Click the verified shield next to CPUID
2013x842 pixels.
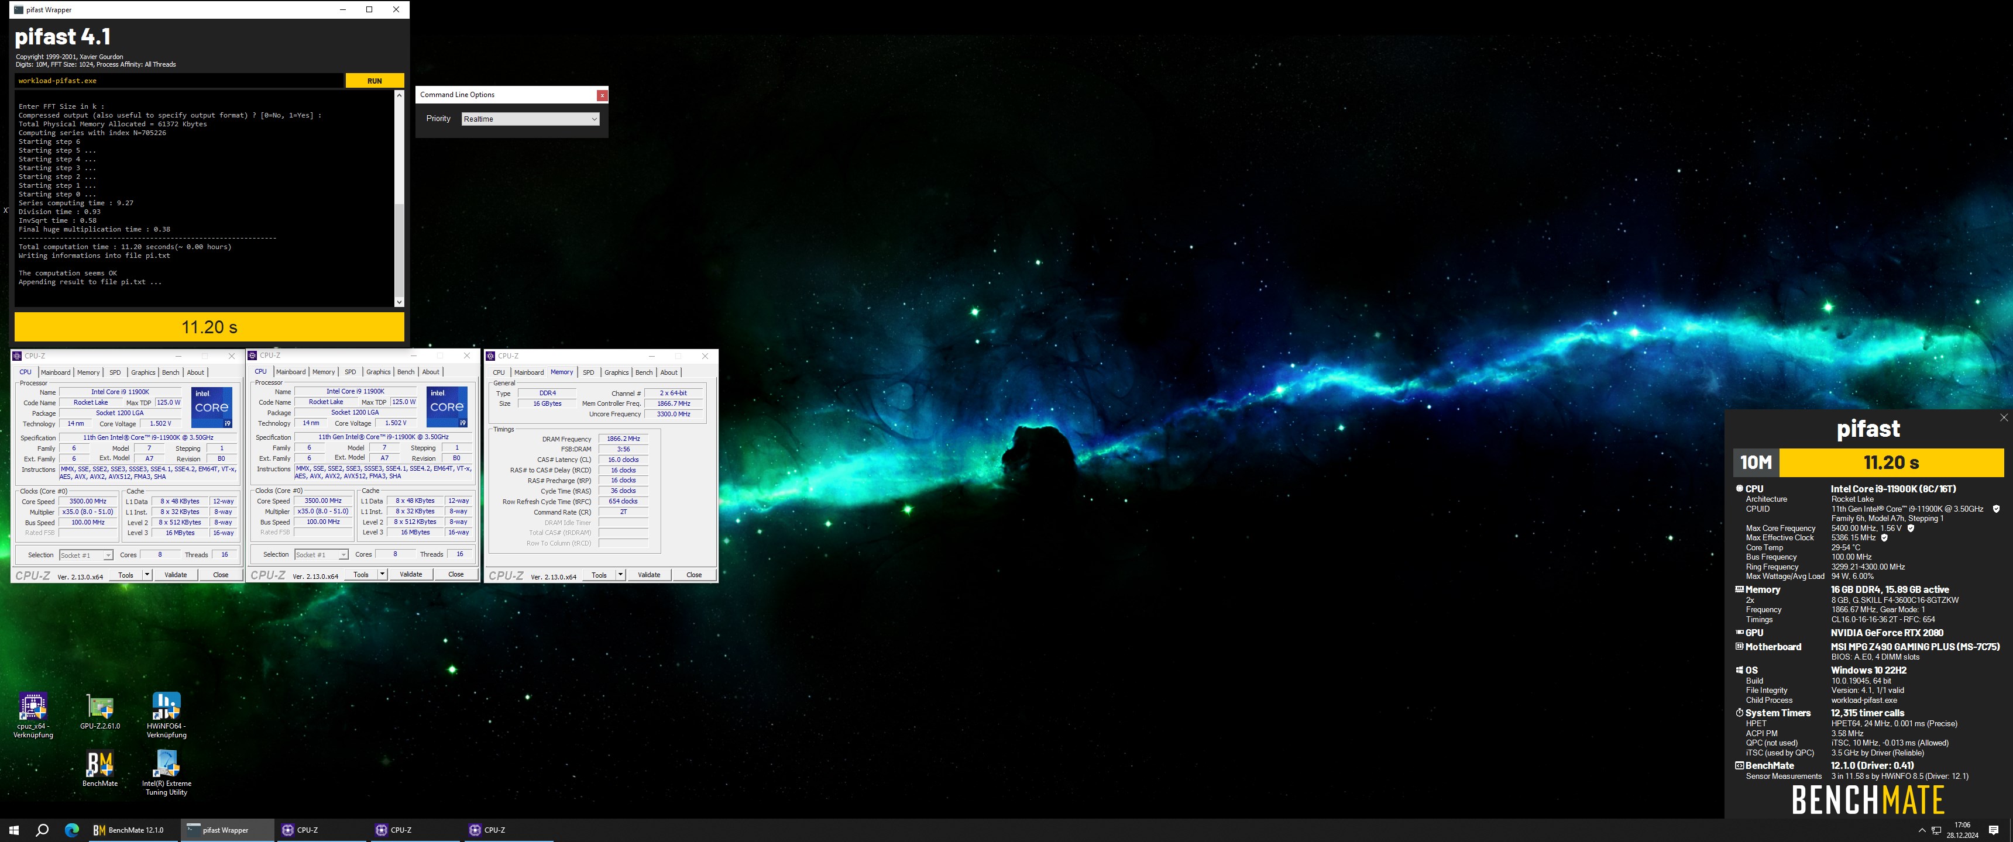[1997, 509]
